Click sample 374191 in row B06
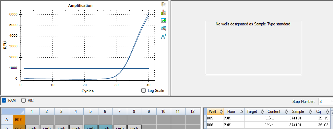This screenshot has height=129, width=333. coord(301,125)
